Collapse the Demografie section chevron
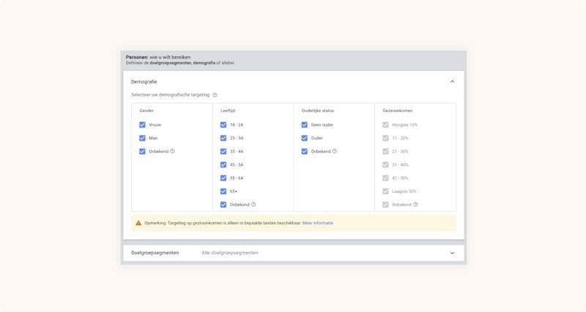 452,81
